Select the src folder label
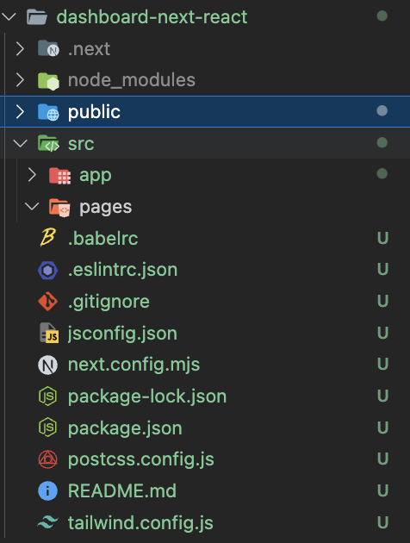The height and width of the screenshot is (543, 410). point(81,144)
